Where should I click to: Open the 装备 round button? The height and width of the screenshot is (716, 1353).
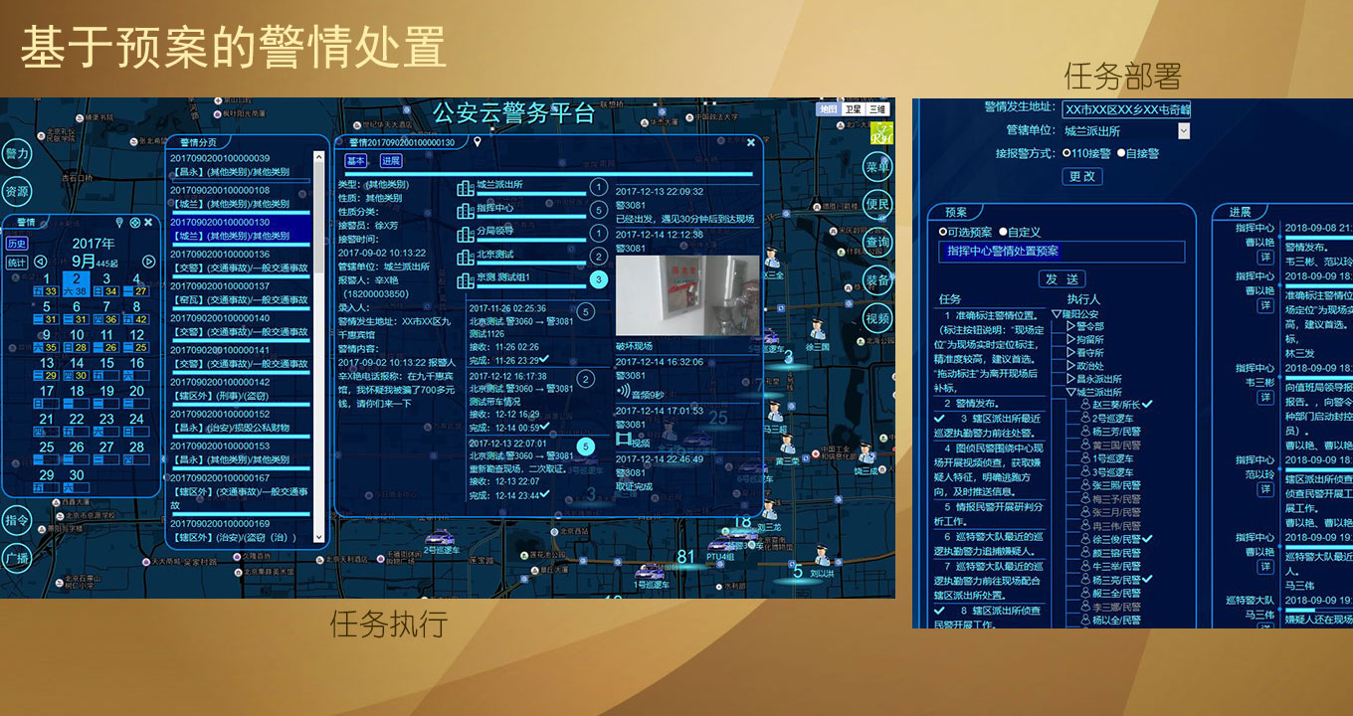[876, 280]
